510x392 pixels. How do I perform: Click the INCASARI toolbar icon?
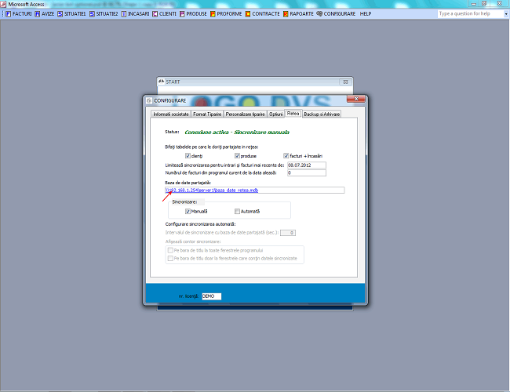coord(124,13)
